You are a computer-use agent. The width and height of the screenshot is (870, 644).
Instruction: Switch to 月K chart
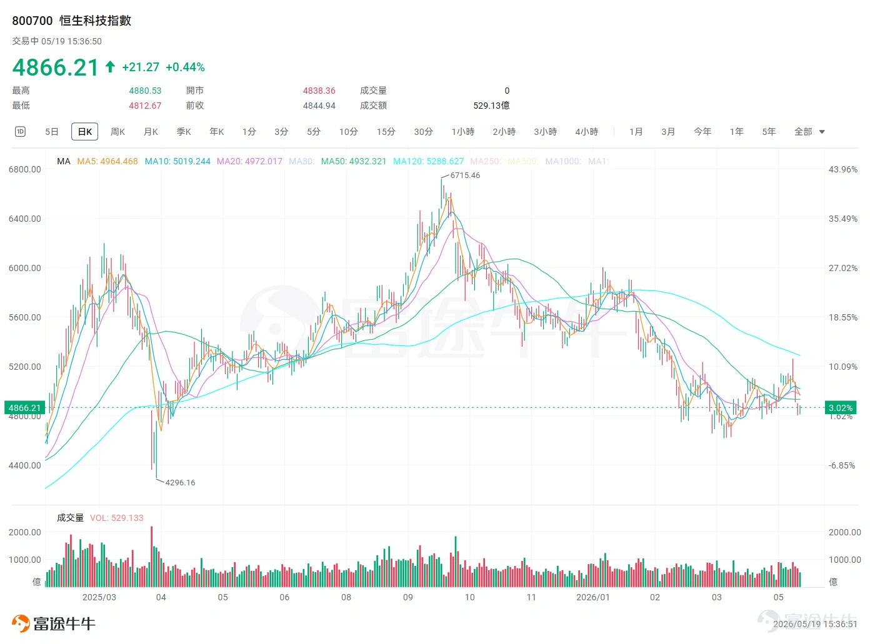[x=151, y=132]
